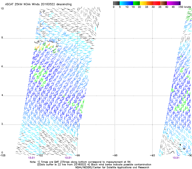Viewport: 192px width, 169px height.
Task: Click the longitude axis label '-102'
Action: (40, 155)
